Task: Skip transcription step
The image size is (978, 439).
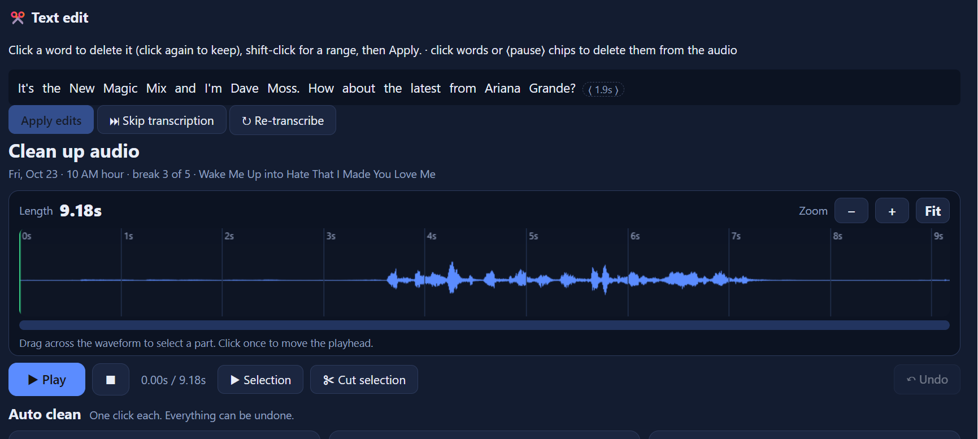Action: click(162, 120)
